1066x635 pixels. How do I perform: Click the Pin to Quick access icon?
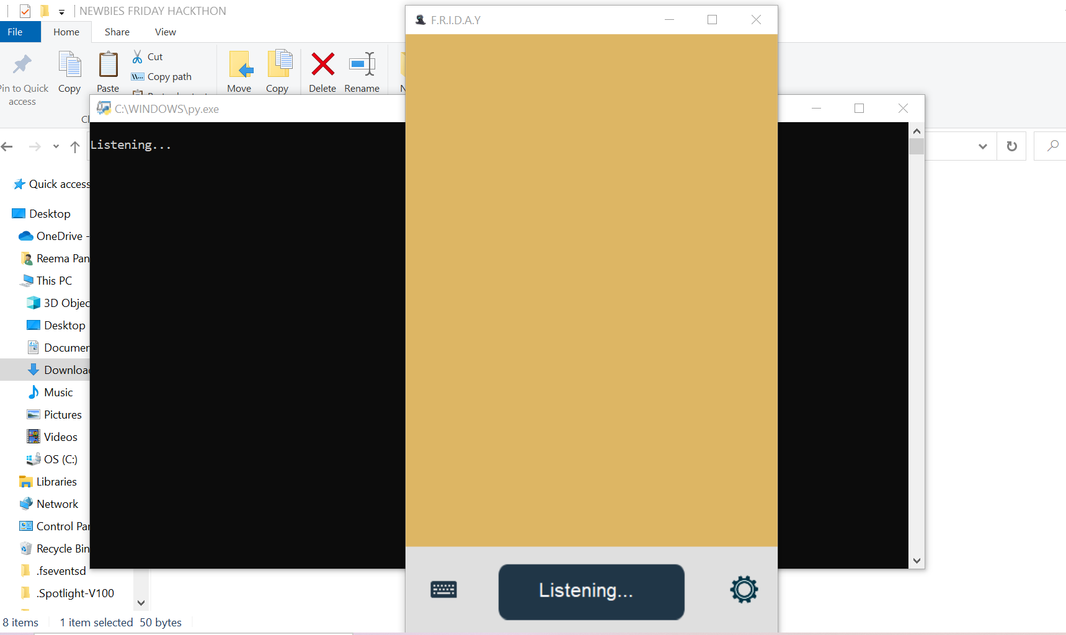22,64
